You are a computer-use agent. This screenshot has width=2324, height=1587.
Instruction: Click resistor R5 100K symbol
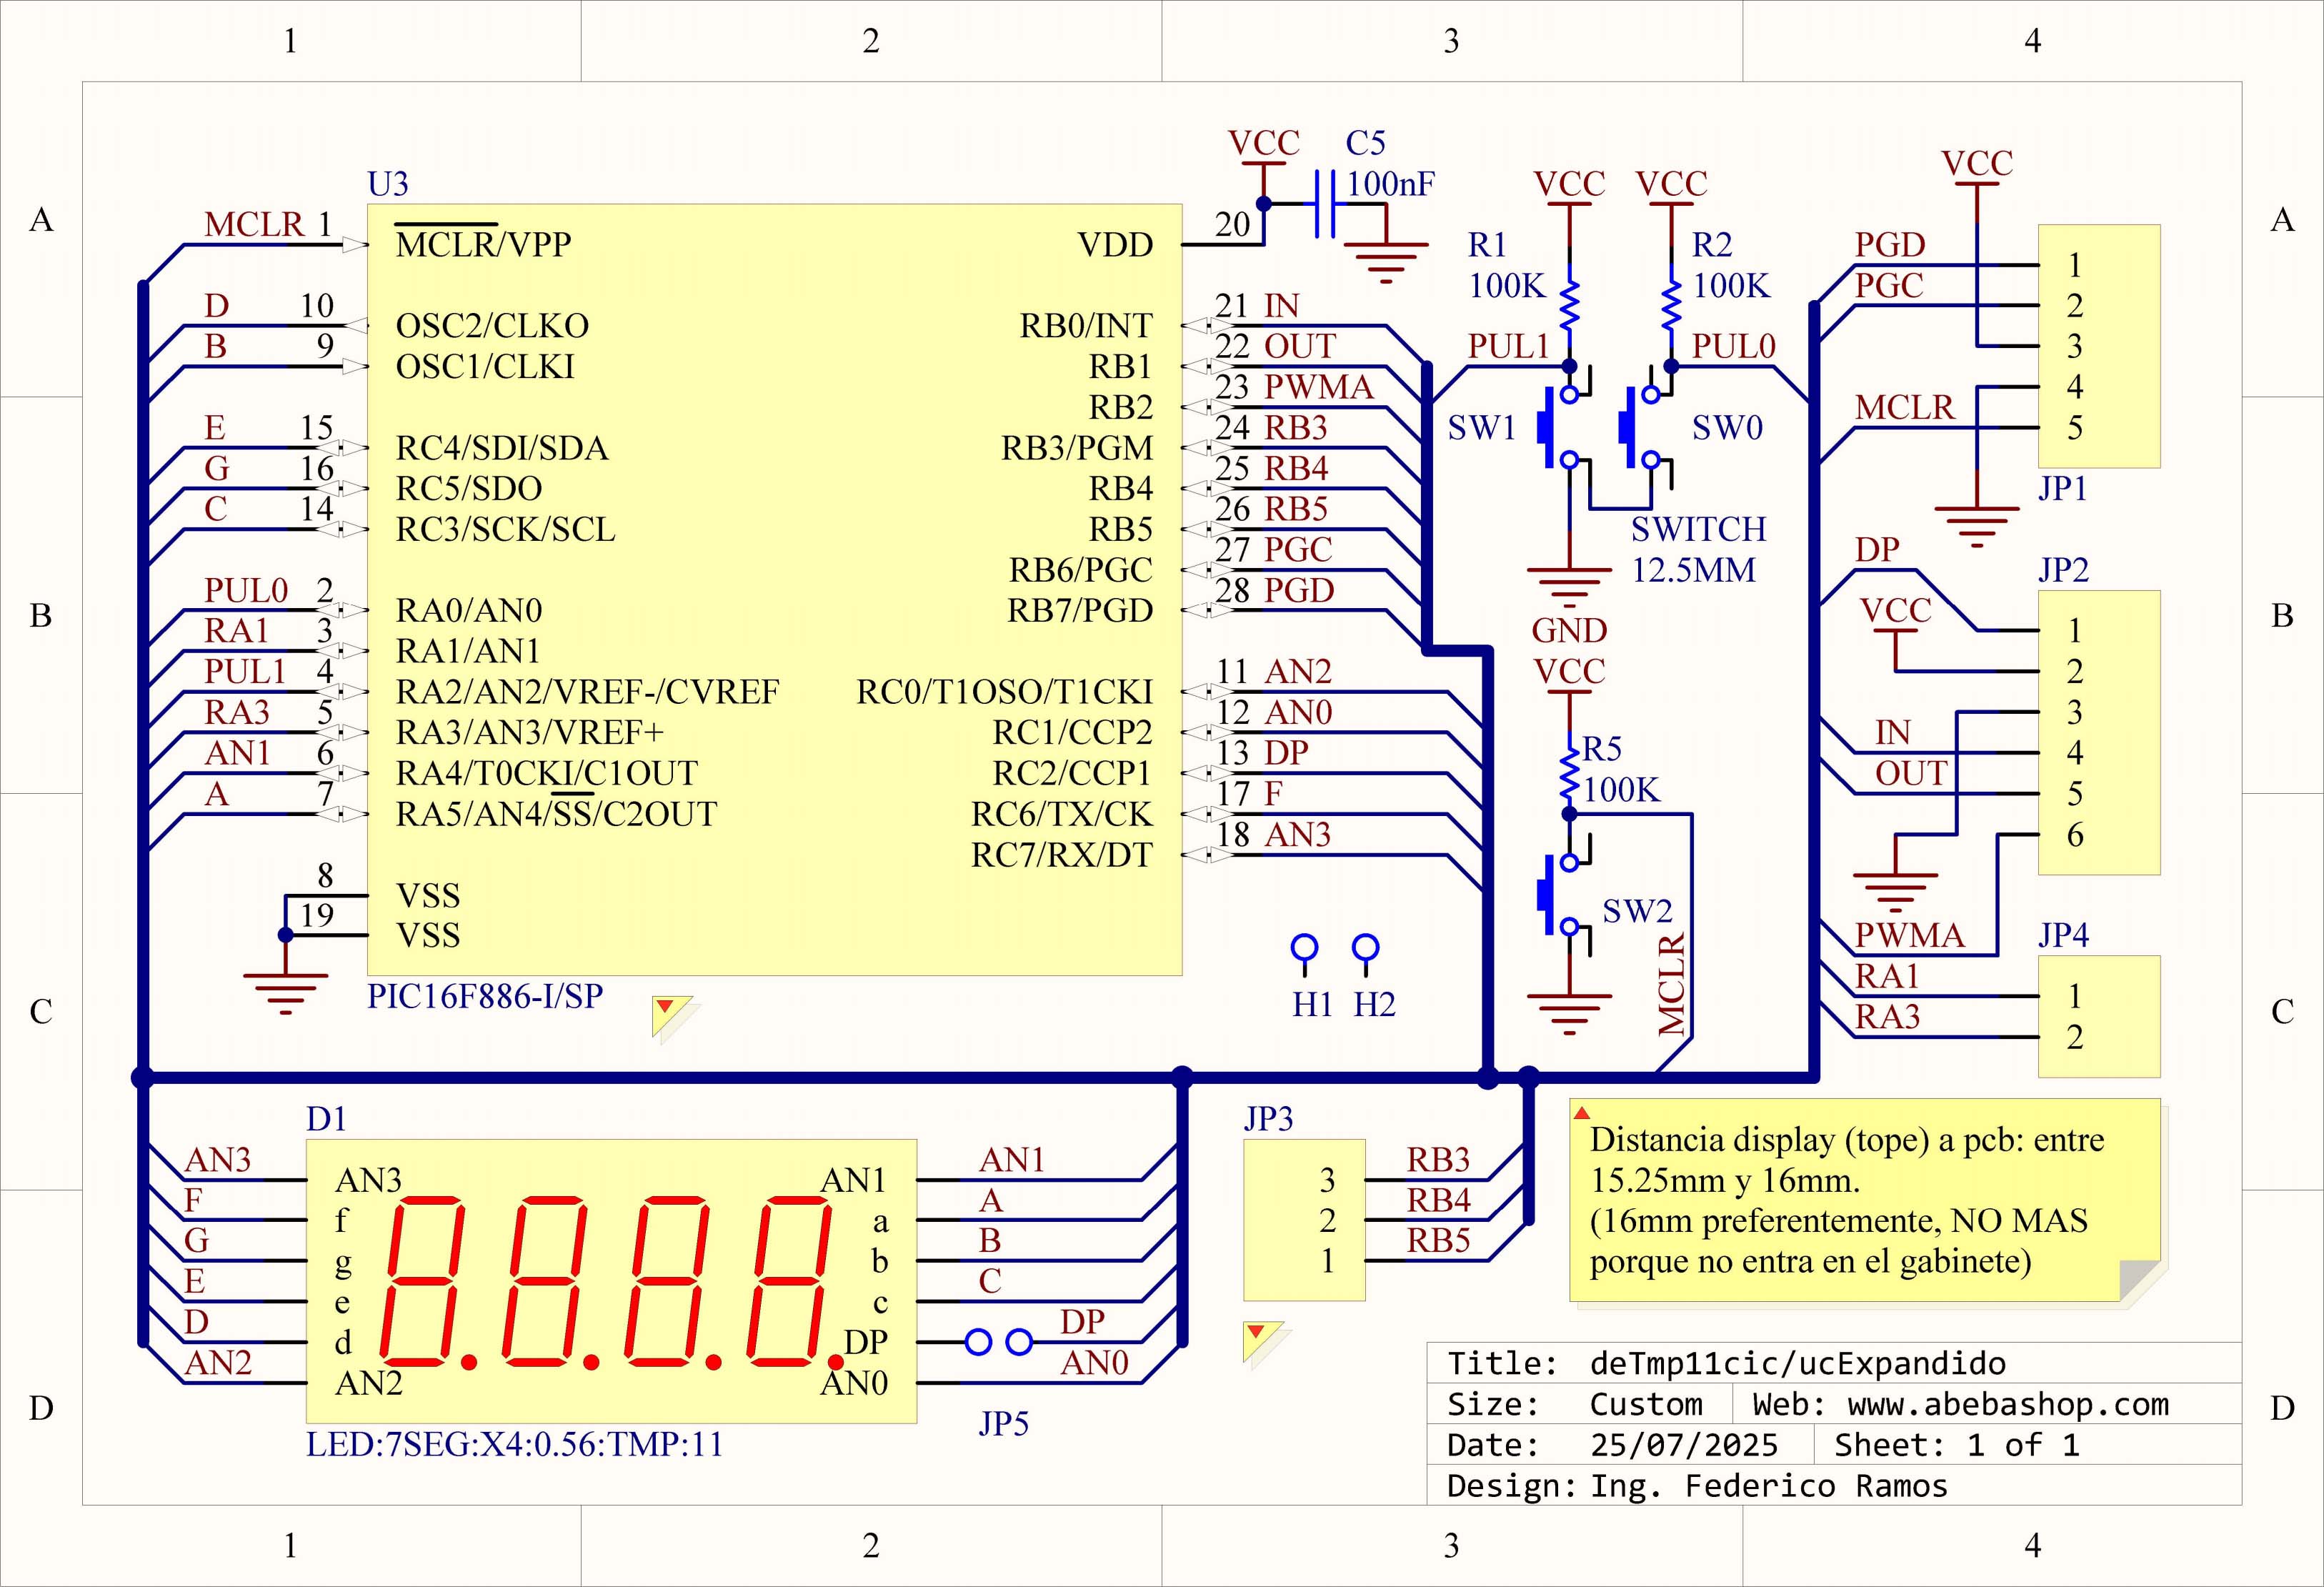(x=1569, y=775)
